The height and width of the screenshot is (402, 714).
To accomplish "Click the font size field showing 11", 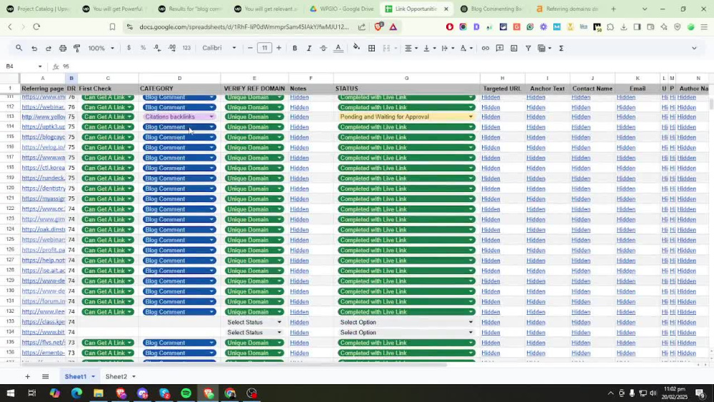I will tap(265, 48).
